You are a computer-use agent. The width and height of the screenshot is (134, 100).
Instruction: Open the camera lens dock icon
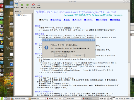point(2,26)
